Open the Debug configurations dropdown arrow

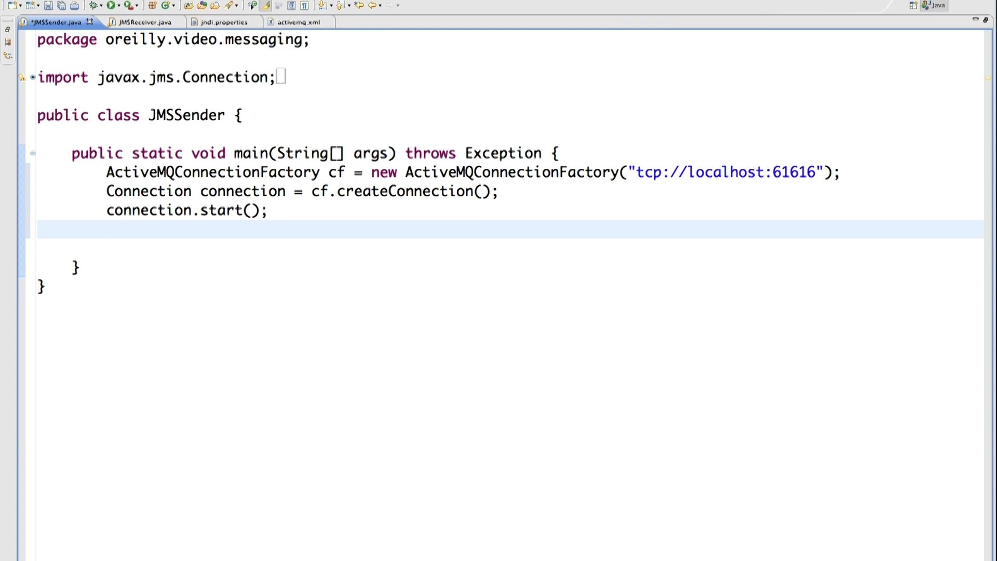pyautogui.click(x=101, y=5)
